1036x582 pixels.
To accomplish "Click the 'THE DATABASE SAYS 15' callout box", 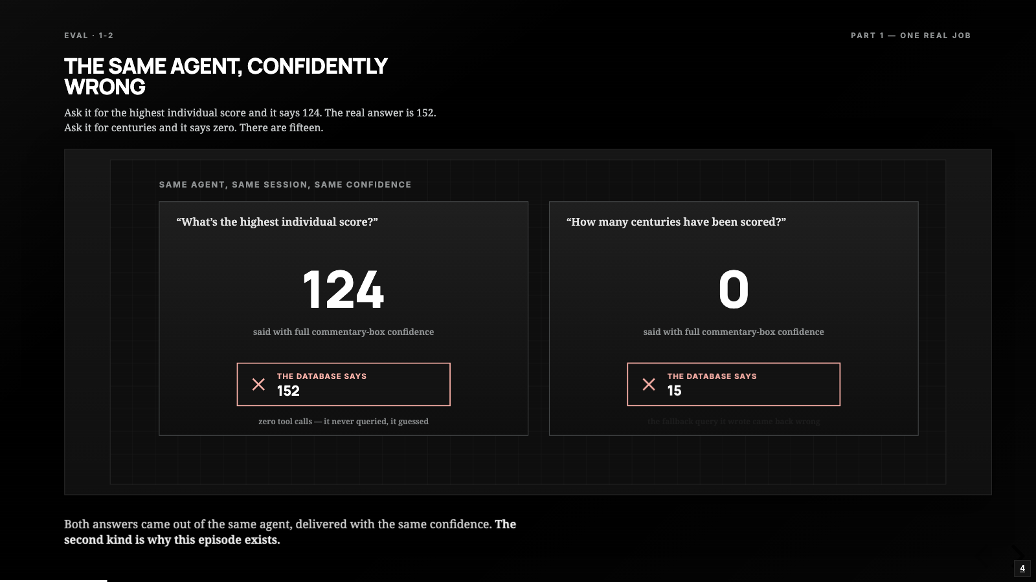I will coord(734,384).
